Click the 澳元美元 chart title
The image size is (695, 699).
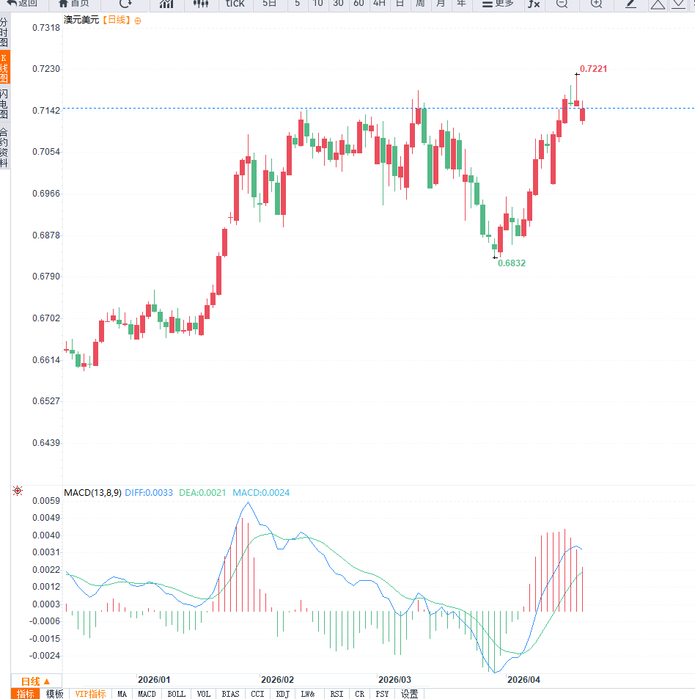pyautogui.click(x=81, y=20)
